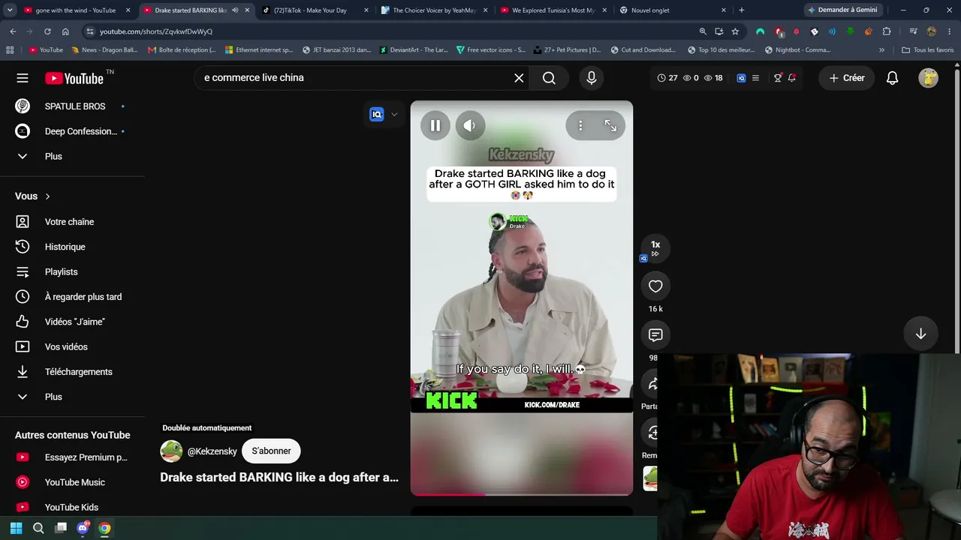Open the YouTube notifications bell

[x=892, y=78]
